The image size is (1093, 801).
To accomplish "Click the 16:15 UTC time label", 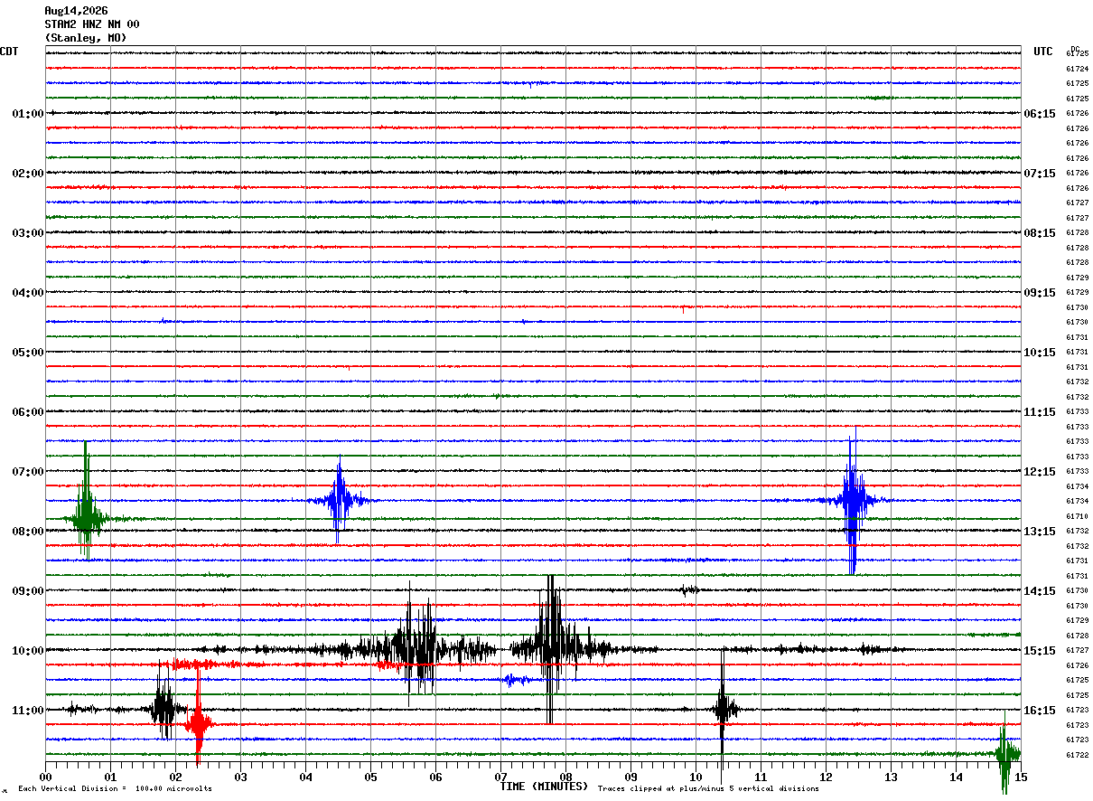I will tap(1040, 711).
